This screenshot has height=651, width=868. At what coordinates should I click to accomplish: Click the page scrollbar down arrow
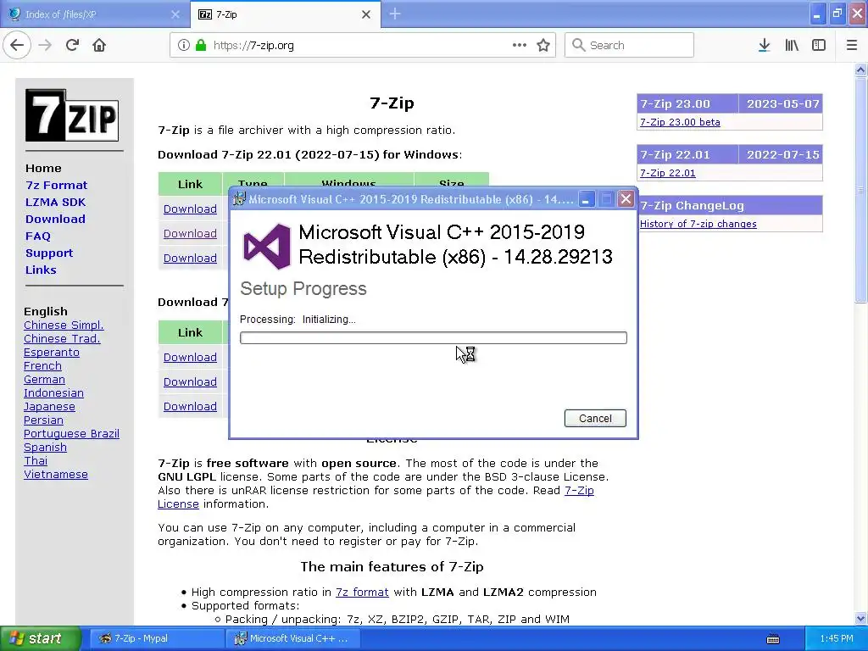[860, 618]
